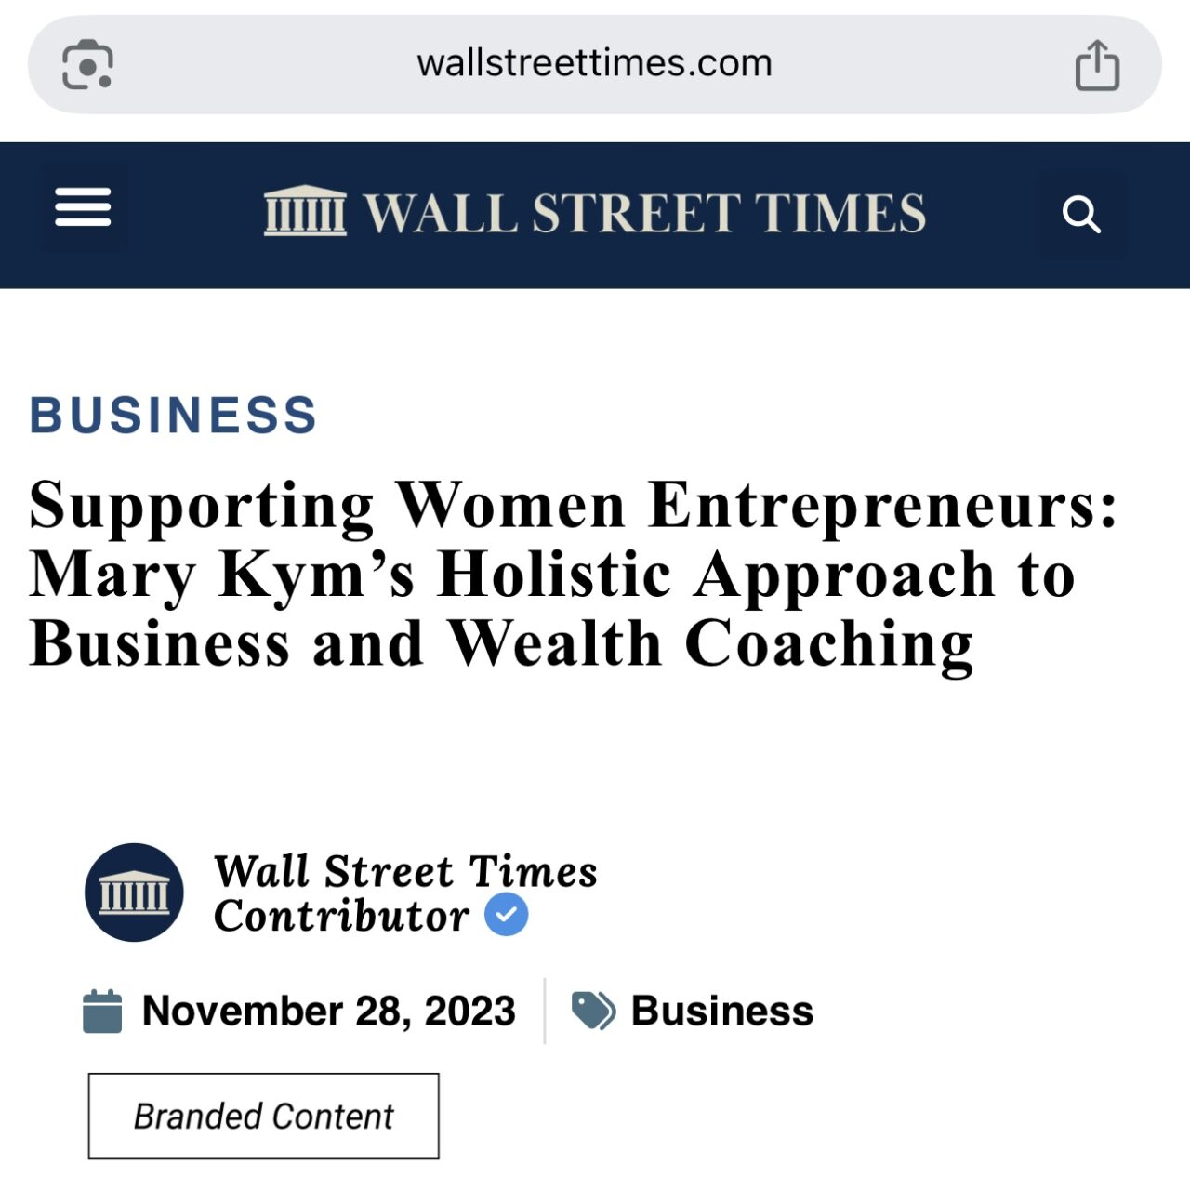Click the Wall Street Times building logo
1190x1190 pixels.
pyautogui.click(x=305, y=211)
